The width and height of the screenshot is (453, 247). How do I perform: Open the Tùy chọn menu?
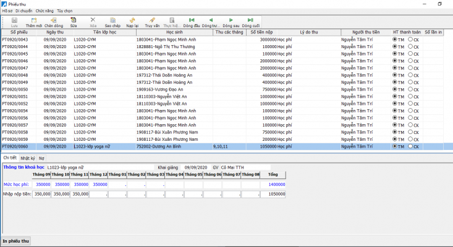[64, 10]
